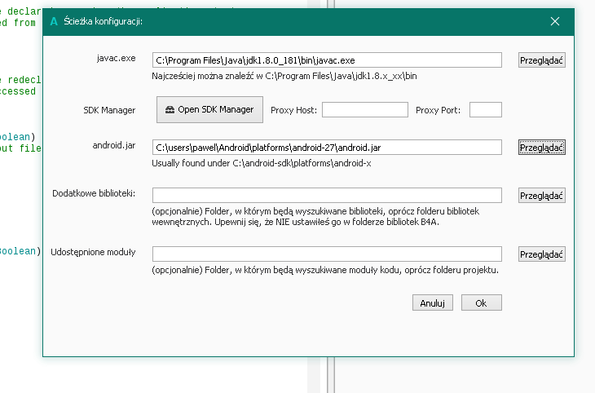Click the android.jar path field
Screen dimensions: 595x393
tap(326, 148)
